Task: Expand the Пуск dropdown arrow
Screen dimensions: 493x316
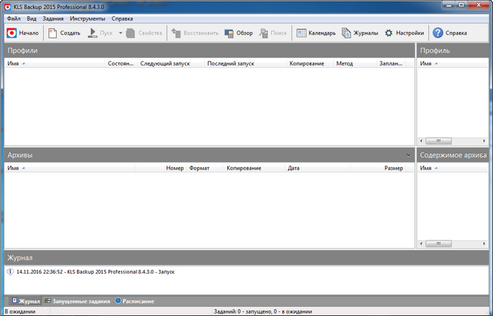Action: 121,33
